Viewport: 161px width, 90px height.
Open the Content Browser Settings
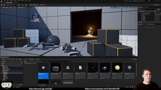pyautogui.click(x=135, y=59)
